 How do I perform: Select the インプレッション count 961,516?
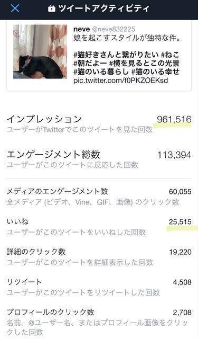[x=174, y=119]
